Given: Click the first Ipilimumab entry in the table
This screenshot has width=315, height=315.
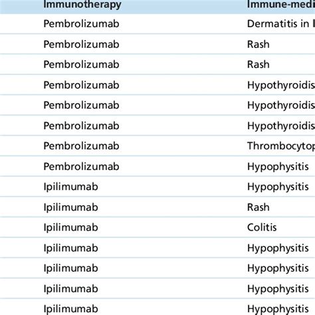Looking at the screenshot, I should [70, 187].
